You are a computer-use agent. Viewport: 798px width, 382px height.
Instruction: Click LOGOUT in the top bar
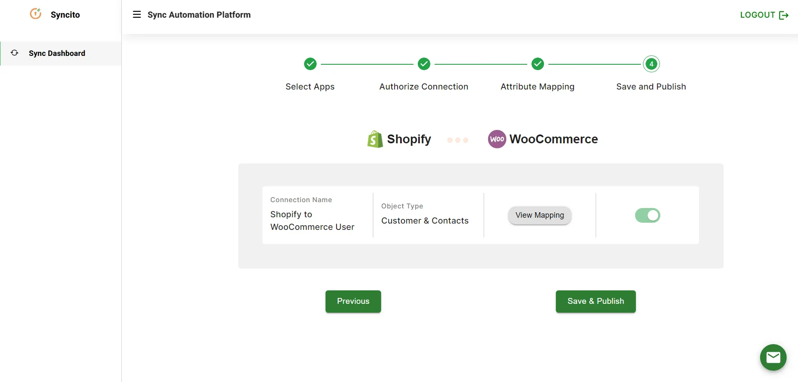pyautogui.click(x=757, y=15)
